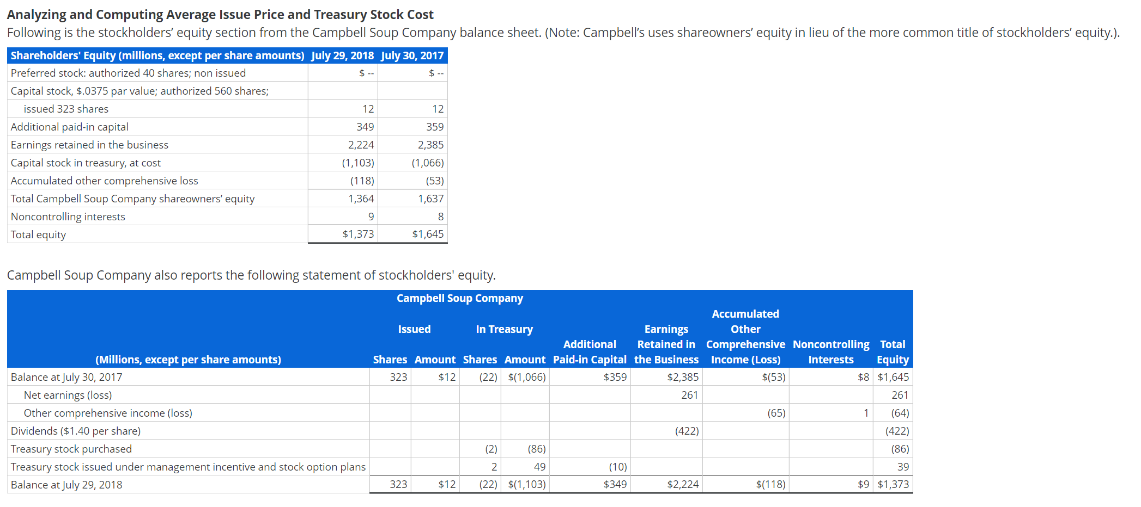Image resolution: width=1141 pixels, height=507 pixels.
Task: Click the Dividends ($1.40 per share) label
Action: [75, 430]
